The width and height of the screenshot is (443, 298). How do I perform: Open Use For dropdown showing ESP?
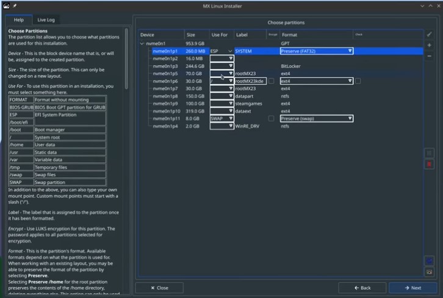pos(221,51)
